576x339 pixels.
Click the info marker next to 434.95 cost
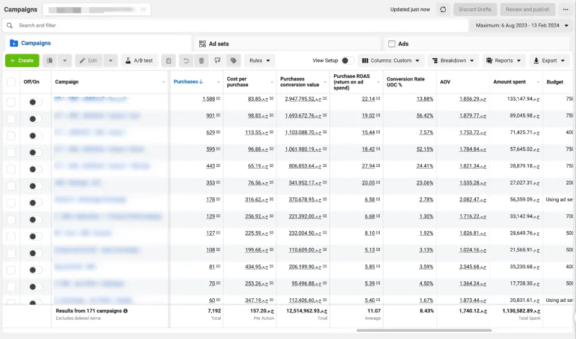pos(271,266)
